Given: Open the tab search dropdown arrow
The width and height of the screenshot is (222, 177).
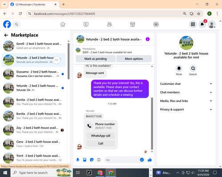Looking at the screenshot, I should pos(4,4).
